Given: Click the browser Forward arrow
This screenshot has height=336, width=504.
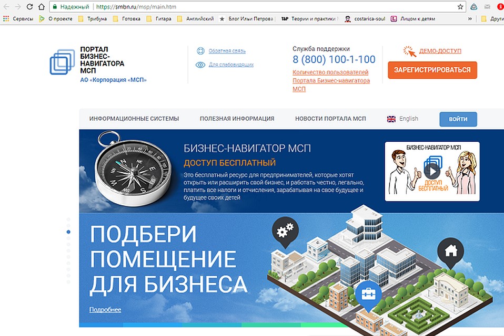Looking at the screenshot, I should [x=18, y=7].
